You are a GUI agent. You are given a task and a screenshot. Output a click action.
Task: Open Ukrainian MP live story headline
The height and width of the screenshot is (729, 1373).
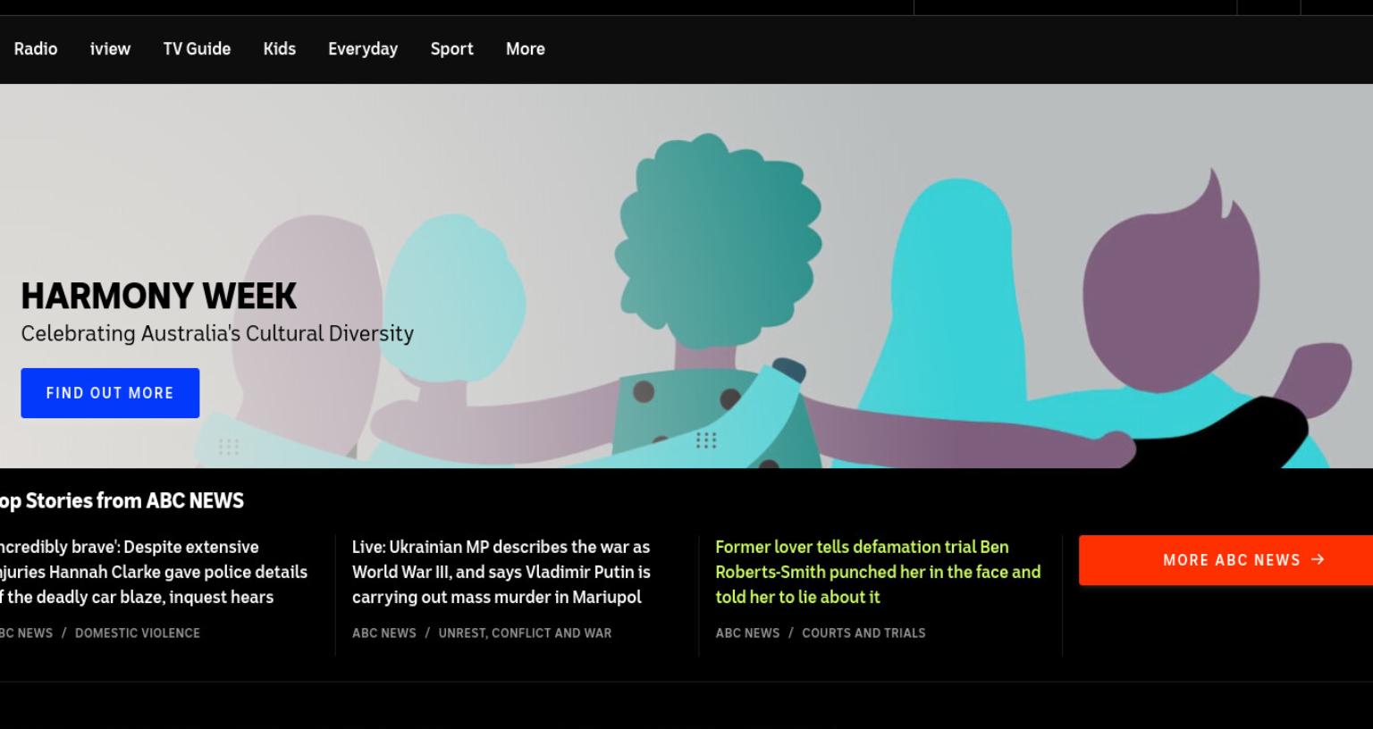click(x=501, y=572)
